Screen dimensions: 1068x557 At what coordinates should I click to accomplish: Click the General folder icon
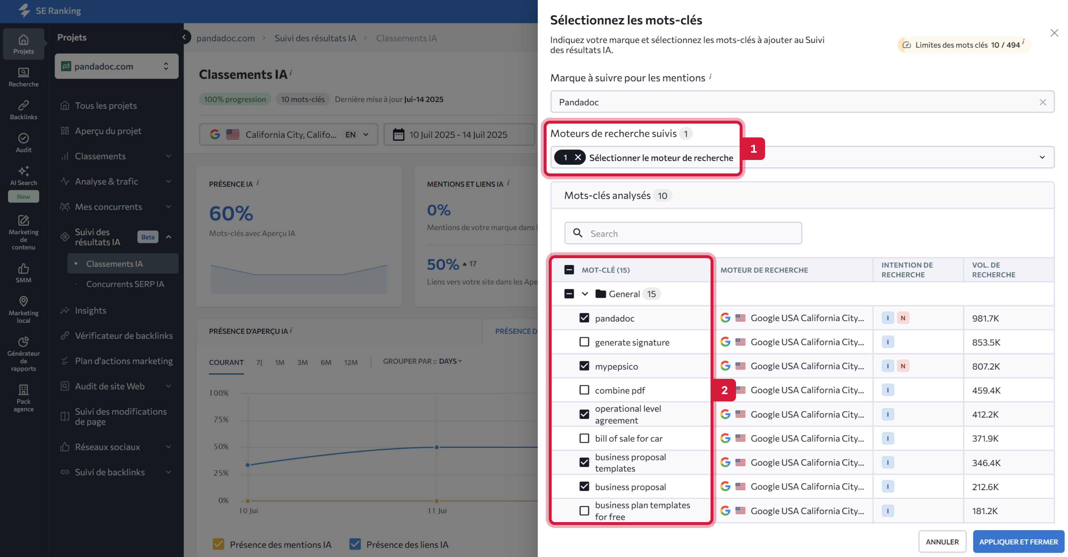(x=600, y=293)
